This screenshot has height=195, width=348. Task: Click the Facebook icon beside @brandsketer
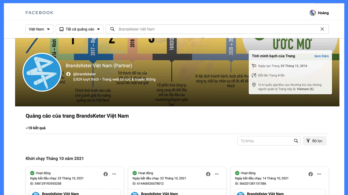[68, 74]
